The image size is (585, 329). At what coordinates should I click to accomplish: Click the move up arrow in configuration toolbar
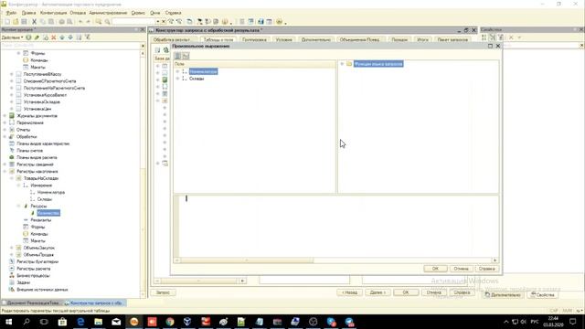click(x=62, y=37)
